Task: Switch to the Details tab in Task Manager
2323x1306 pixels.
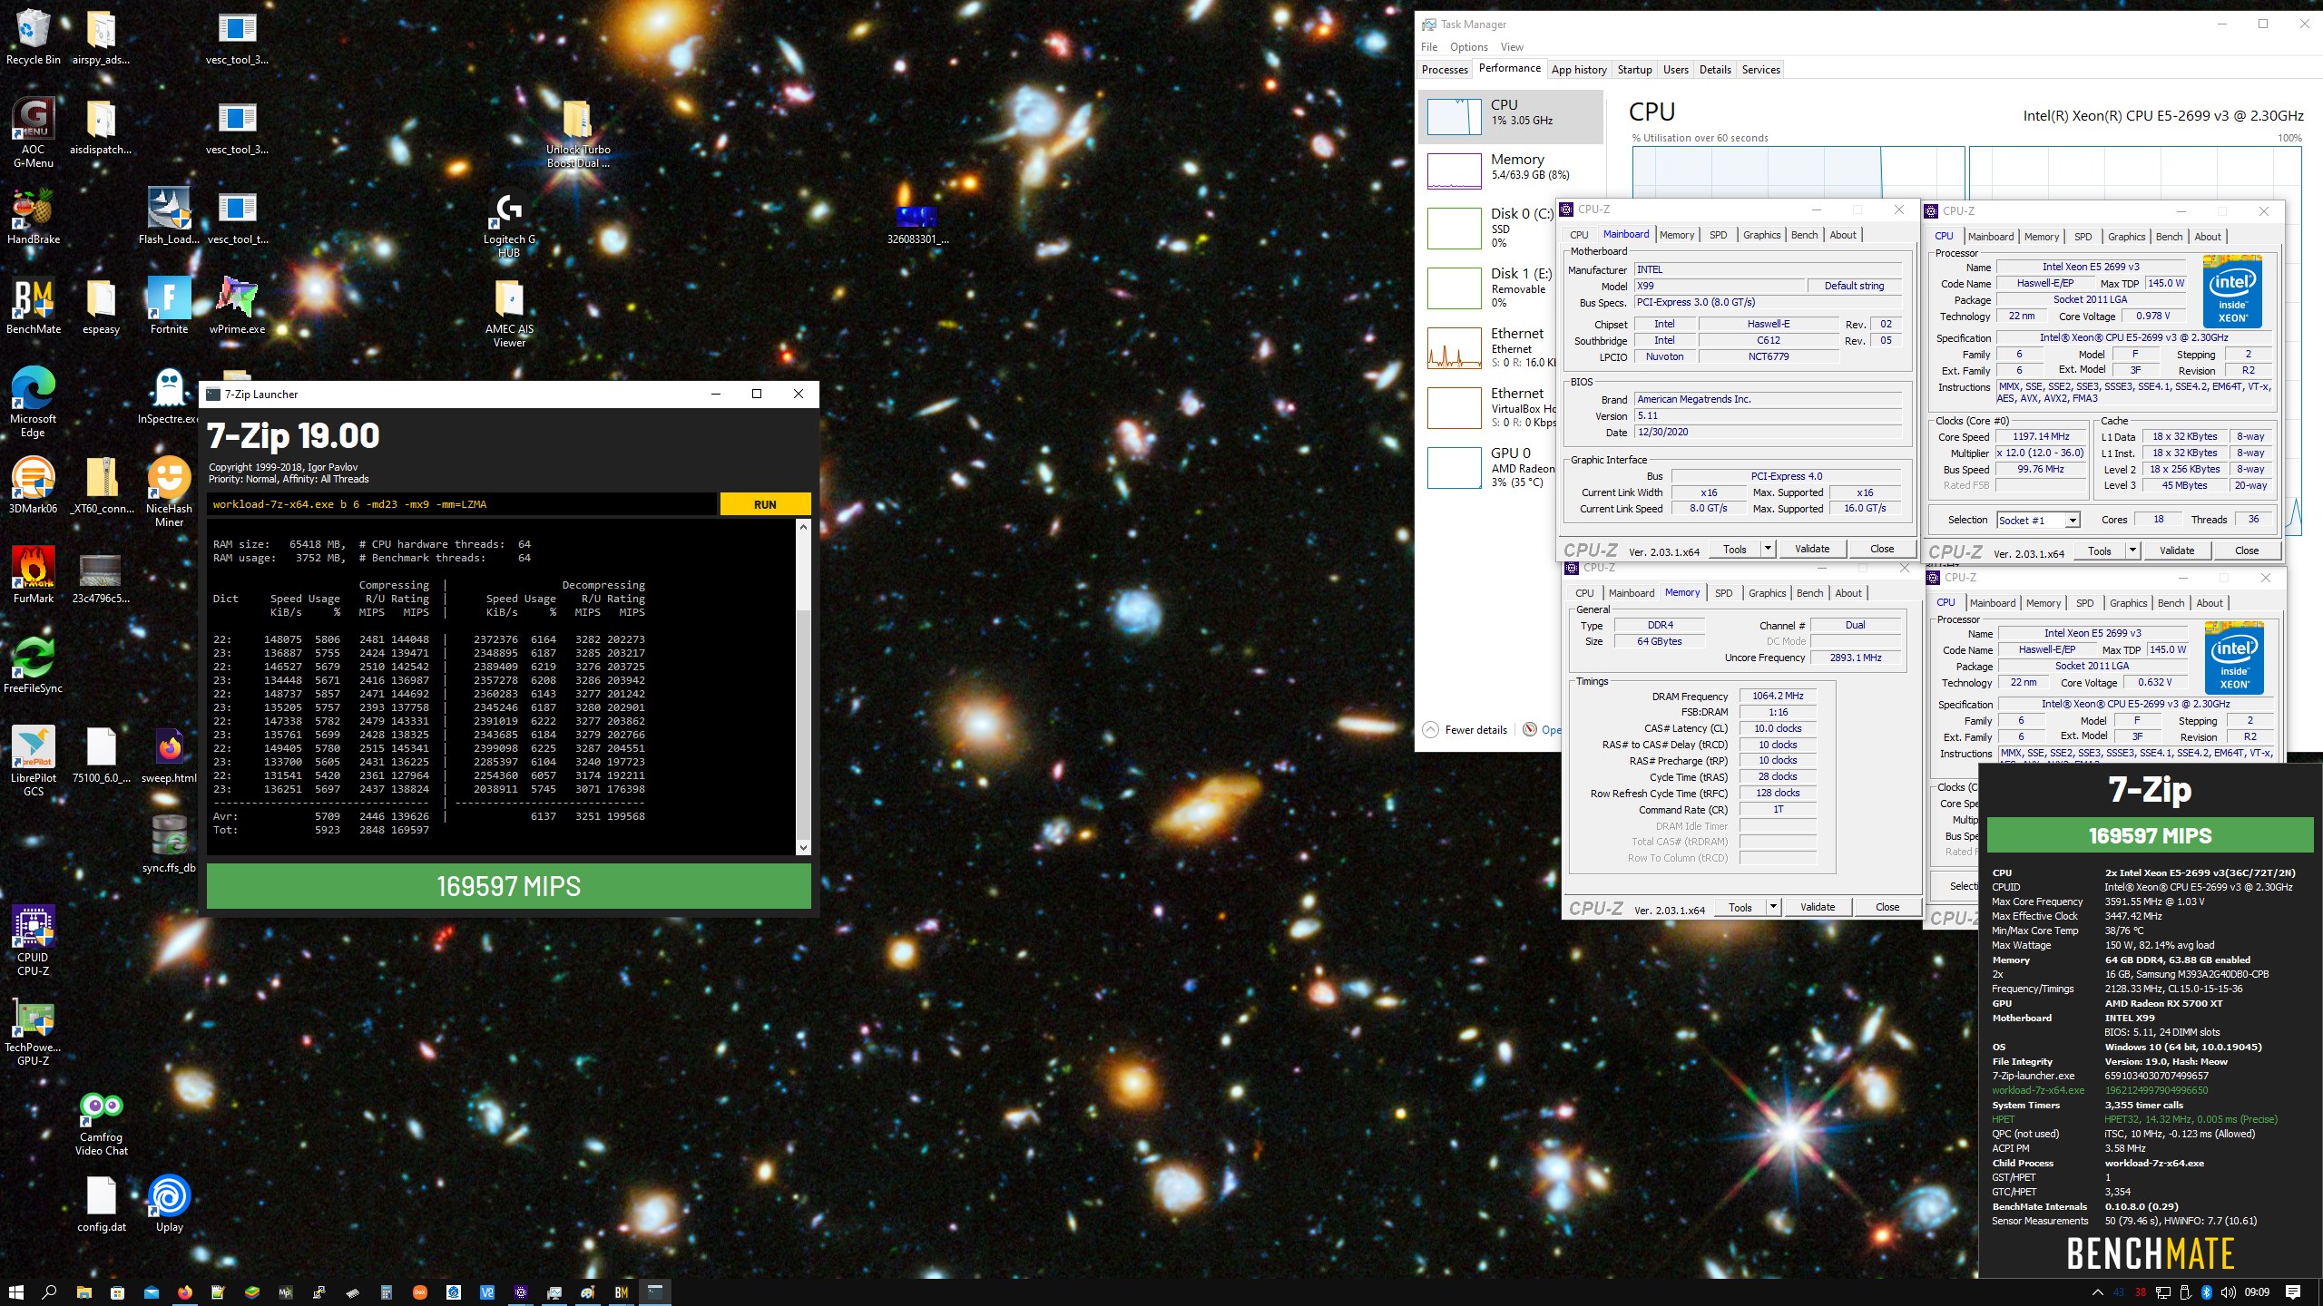Action: point(1715,69)
